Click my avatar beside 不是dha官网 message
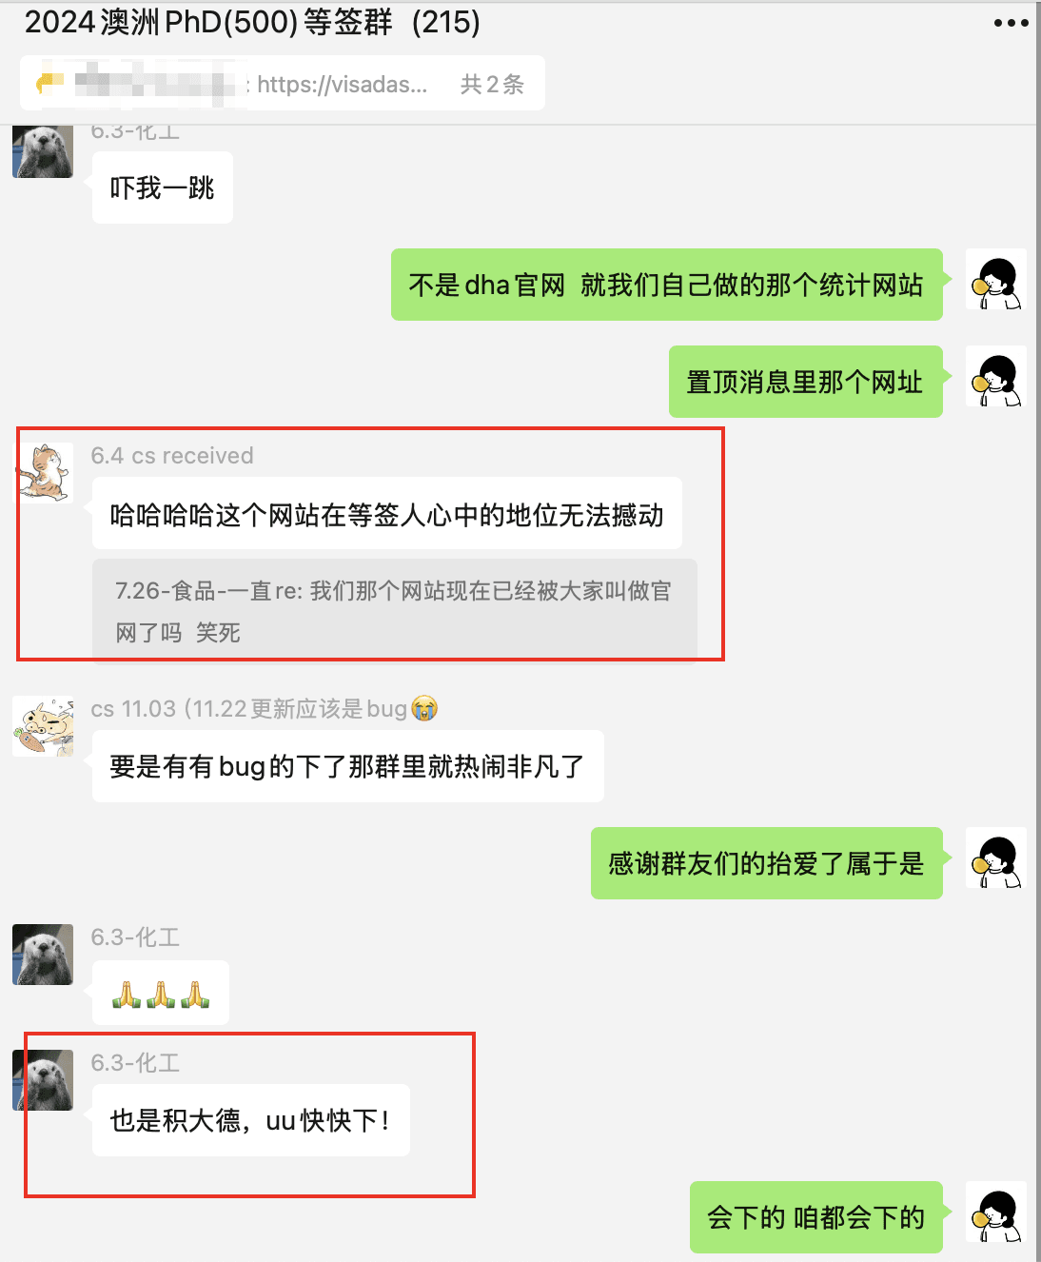This screenshot has width=1041, height=1262. tap(996, 279)
